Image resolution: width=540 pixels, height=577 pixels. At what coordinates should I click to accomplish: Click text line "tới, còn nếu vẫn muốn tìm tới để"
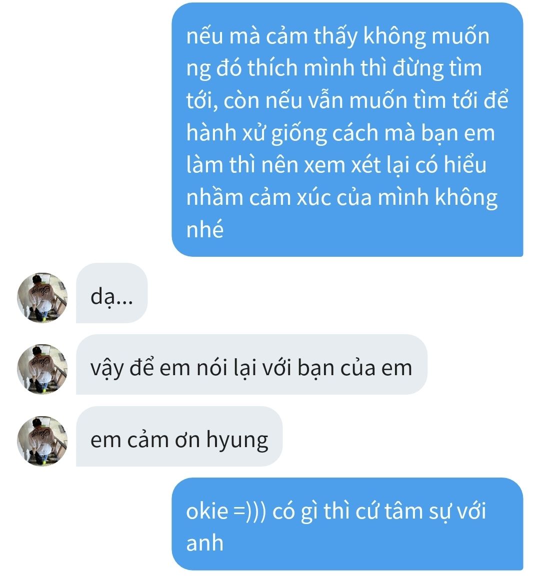pyautogui.click(x=347, y=100)
